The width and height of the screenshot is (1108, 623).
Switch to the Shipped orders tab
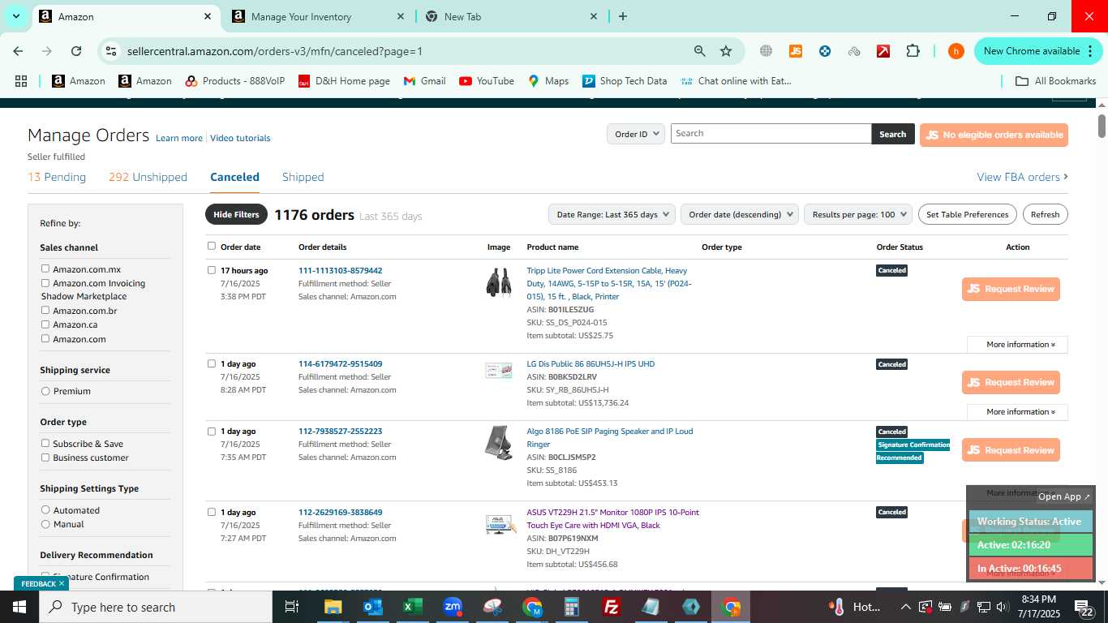[x=303, y=177]
